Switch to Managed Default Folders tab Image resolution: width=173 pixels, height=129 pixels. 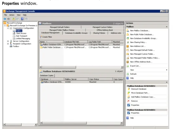tap(60, 27)
